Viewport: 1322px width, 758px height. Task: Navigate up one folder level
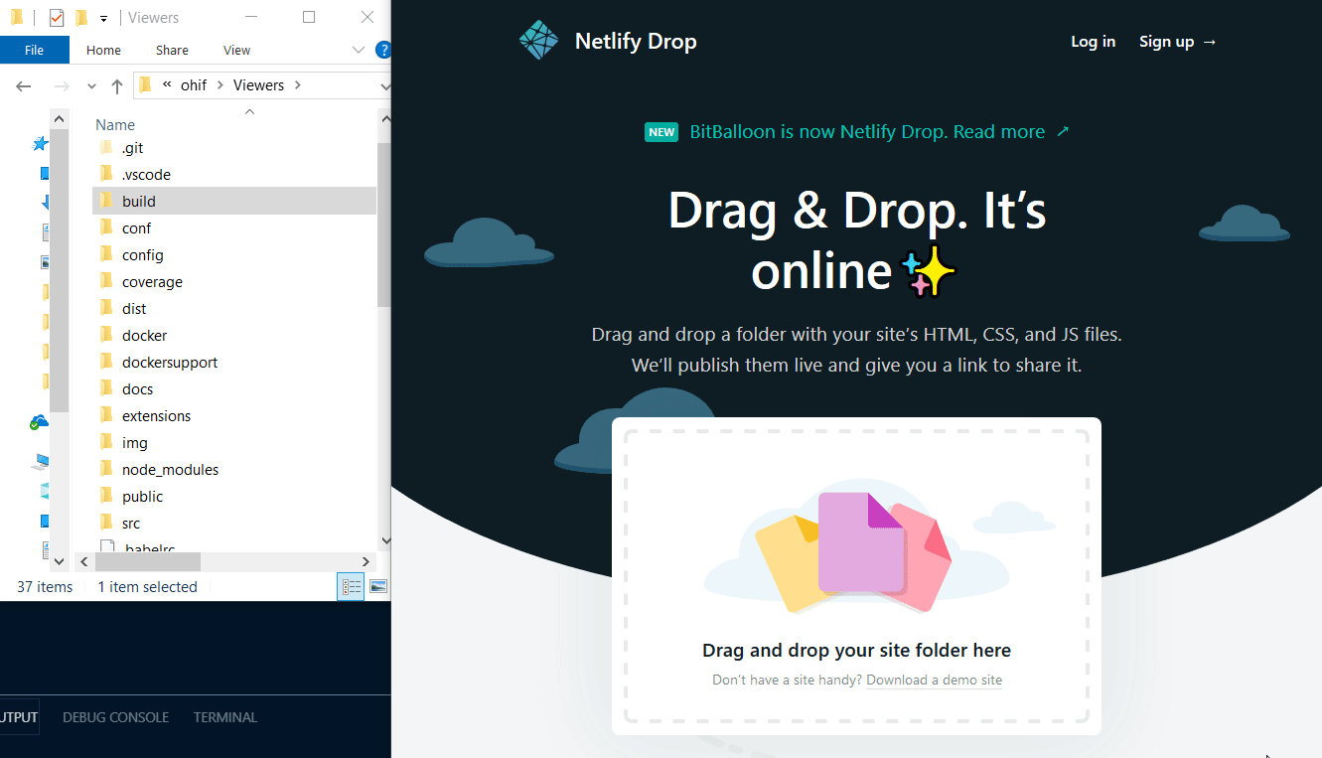pyautogui.click(x=116, y=85)
